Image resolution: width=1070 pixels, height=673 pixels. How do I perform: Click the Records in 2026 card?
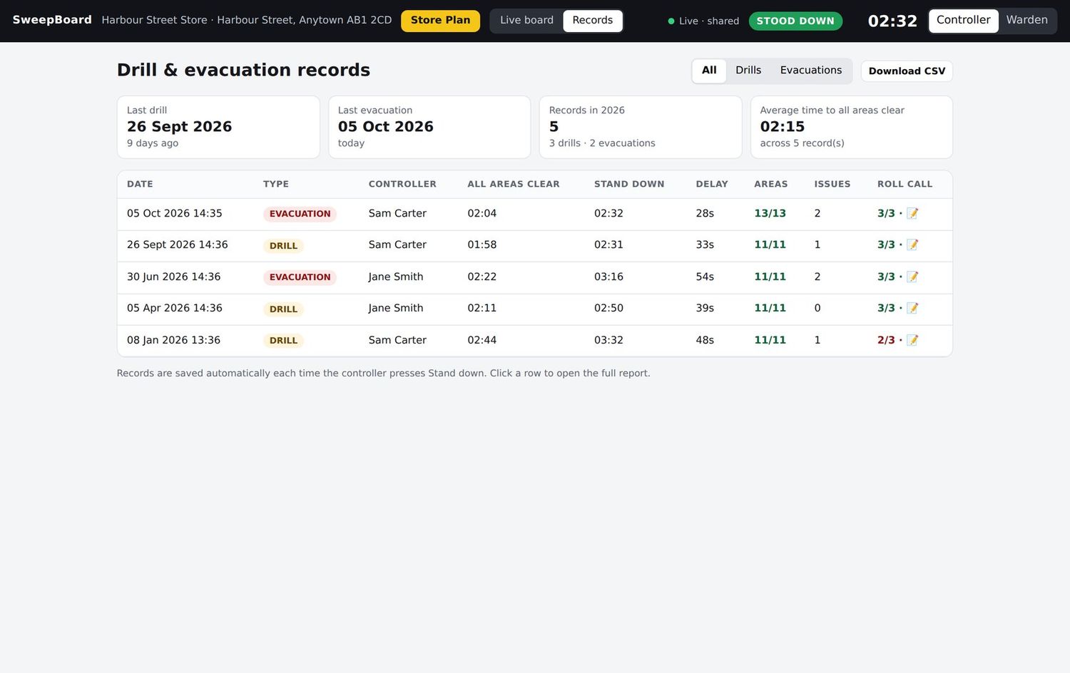tap(641, 127)
